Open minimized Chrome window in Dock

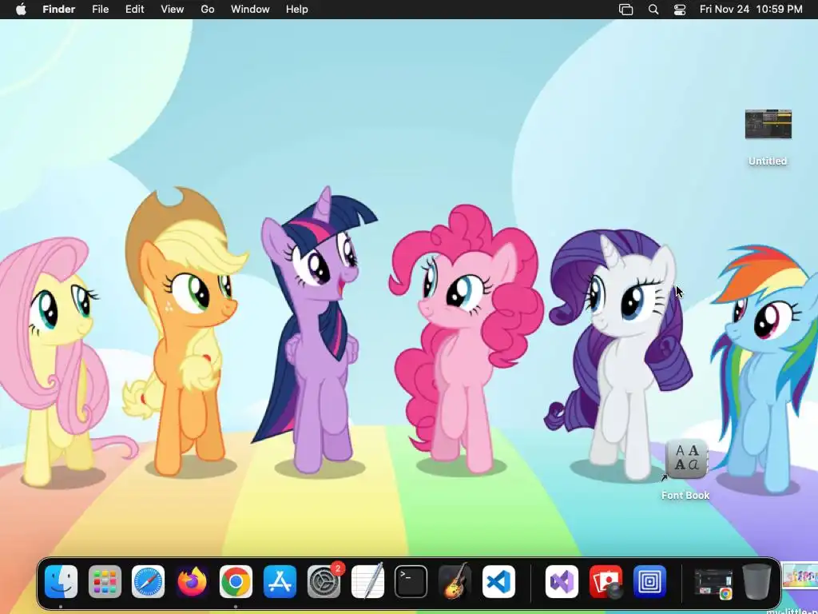pyautogui.click(x=713, y=584)
